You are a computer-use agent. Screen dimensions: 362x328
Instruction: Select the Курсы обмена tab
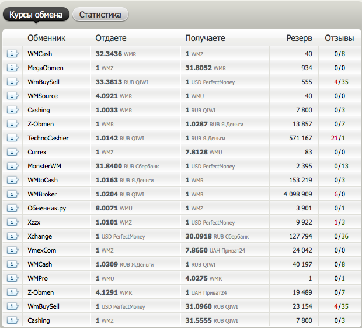(x=36, y=15)
